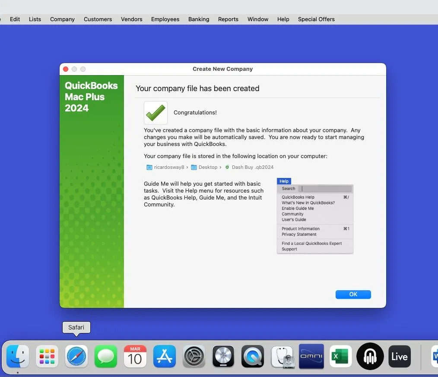Open Ableton Live from the Dock
Viewport: 438px width, 377px height.
(400, 356)
